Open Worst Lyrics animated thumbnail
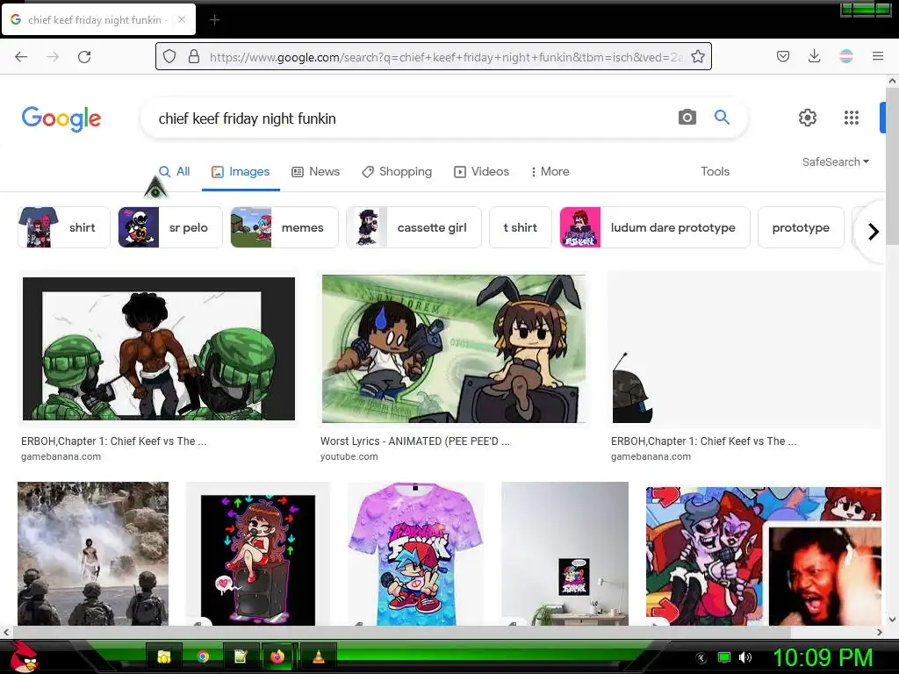This screenshot has width=899, height=674. pos(454,348)
